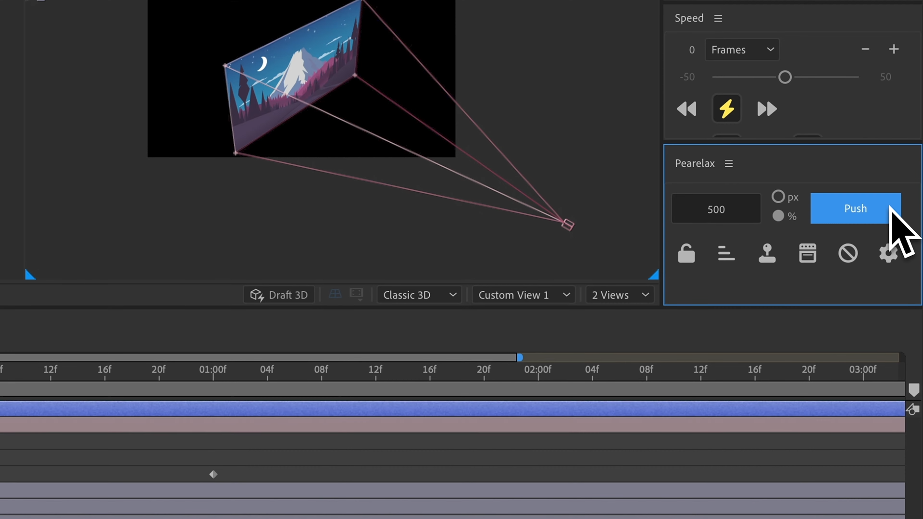
Task: Select the px radio option
Action: click(778, 197)
